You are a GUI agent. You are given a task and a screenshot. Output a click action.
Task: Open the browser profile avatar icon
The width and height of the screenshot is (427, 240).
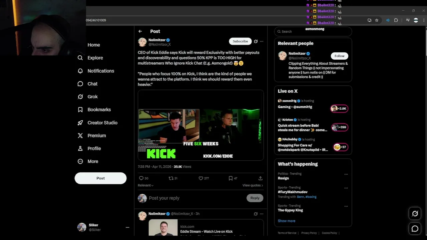click(x=416, y=20)
